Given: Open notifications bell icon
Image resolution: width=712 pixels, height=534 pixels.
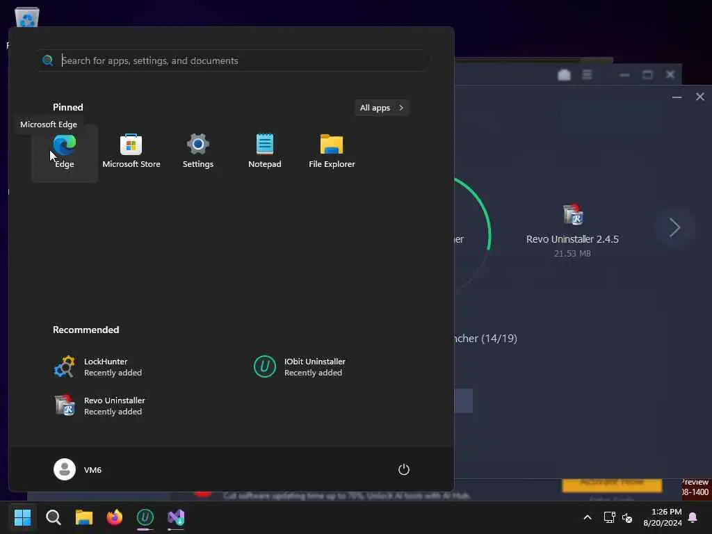Looking at the screenshot, I should pos(693,517).
